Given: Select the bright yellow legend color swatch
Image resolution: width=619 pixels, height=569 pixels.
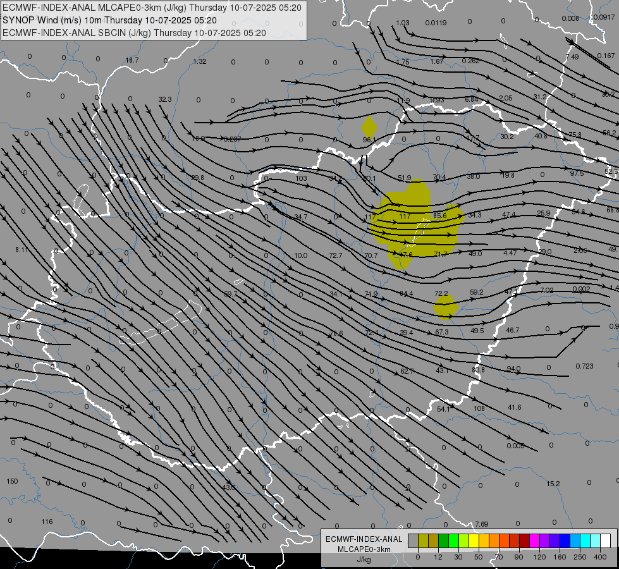Looking at the screenshot, I should tap(474, 541).
